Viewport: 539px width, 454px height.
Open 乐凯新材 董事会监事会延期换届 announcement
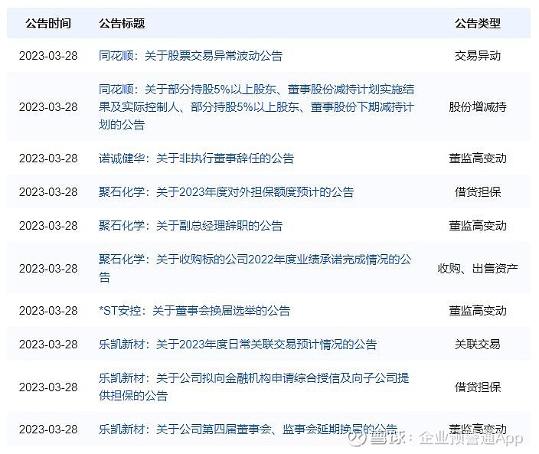click(248, 430)
